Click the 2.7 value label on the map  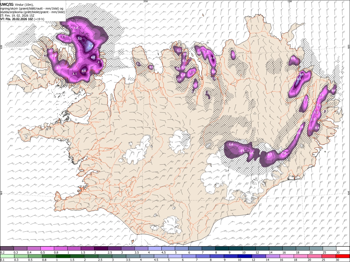point(100,62)
